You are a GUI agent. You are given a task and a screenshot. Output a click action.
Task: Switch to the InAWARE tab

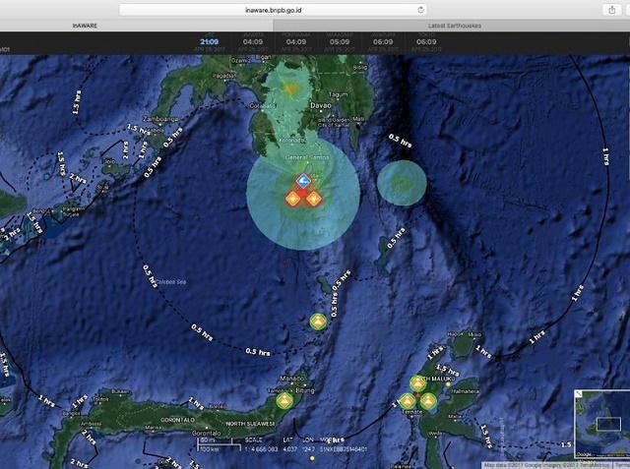85,26
